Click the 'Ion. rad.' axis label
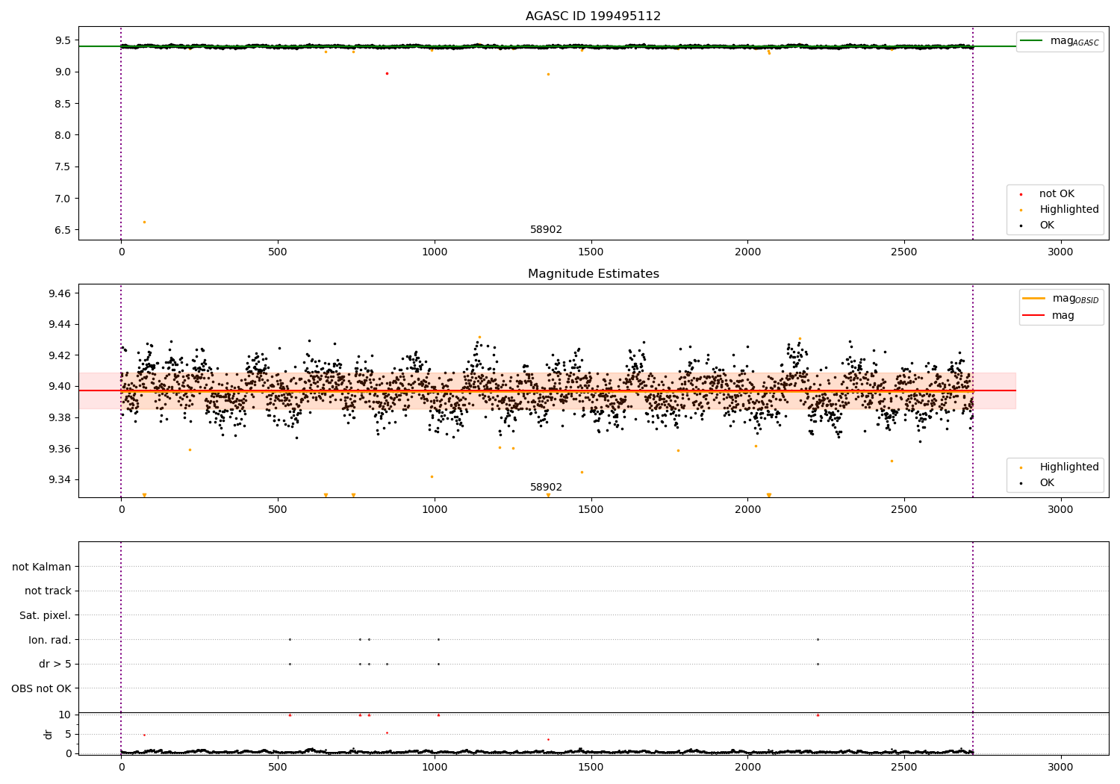Viewport: 1120px width, 784px height. (x=50, y=640)
